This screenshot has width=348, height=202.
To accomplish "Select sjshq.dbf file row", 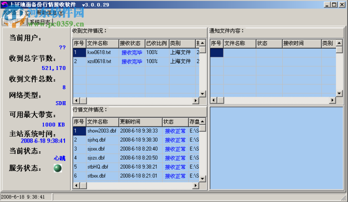I will 136,140.
